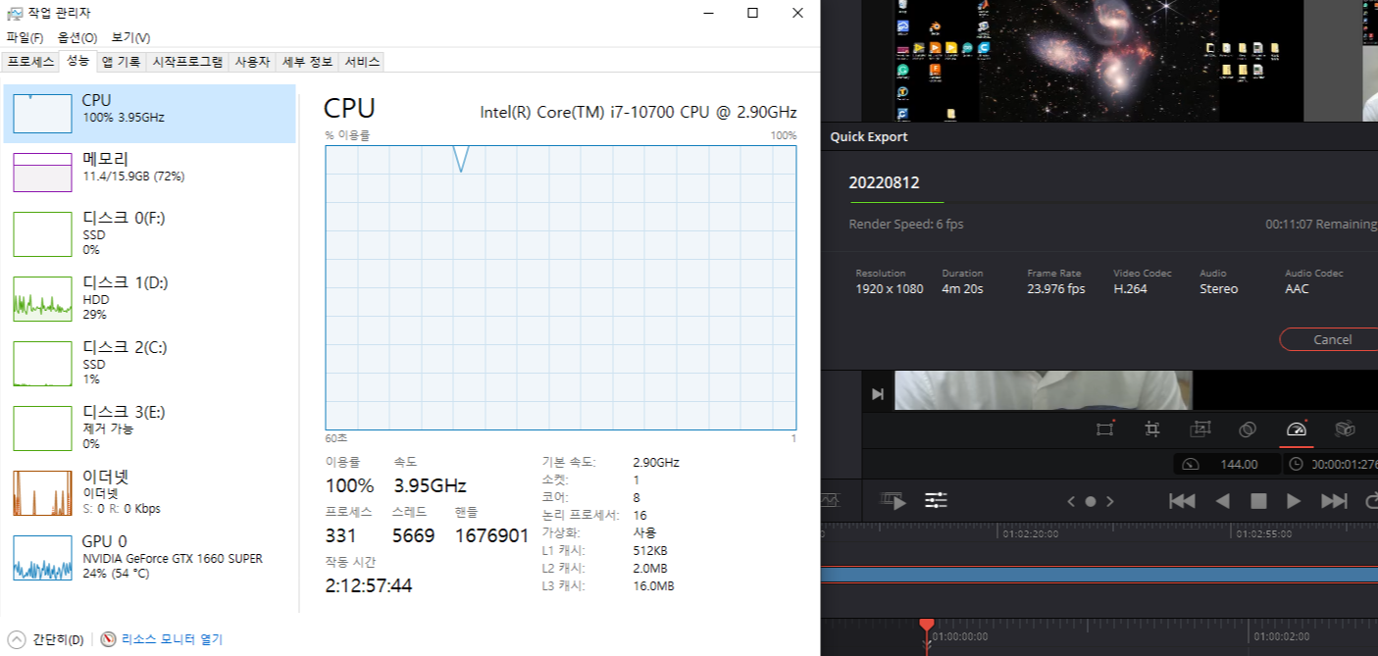This screenshot has width=1378, height=656.
Task: Click the red timeline playhead marker
Action: 927,625
